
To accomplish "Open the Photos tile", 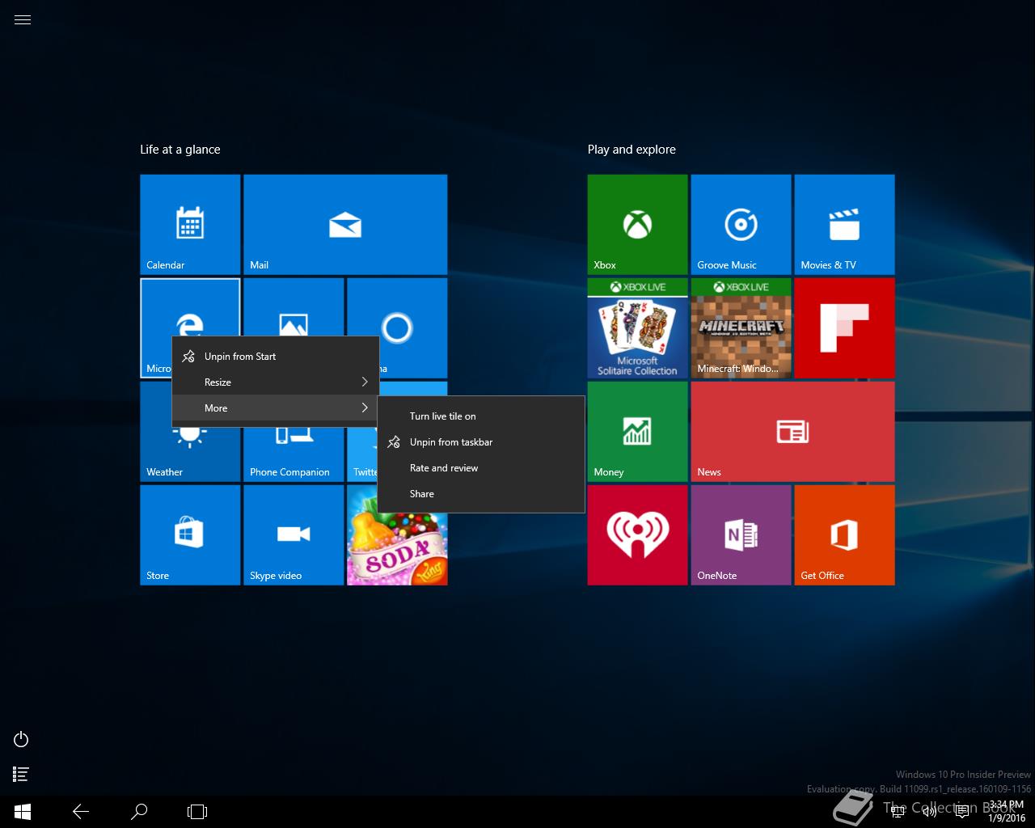I will pyautogui.click(x=294, y=307).
